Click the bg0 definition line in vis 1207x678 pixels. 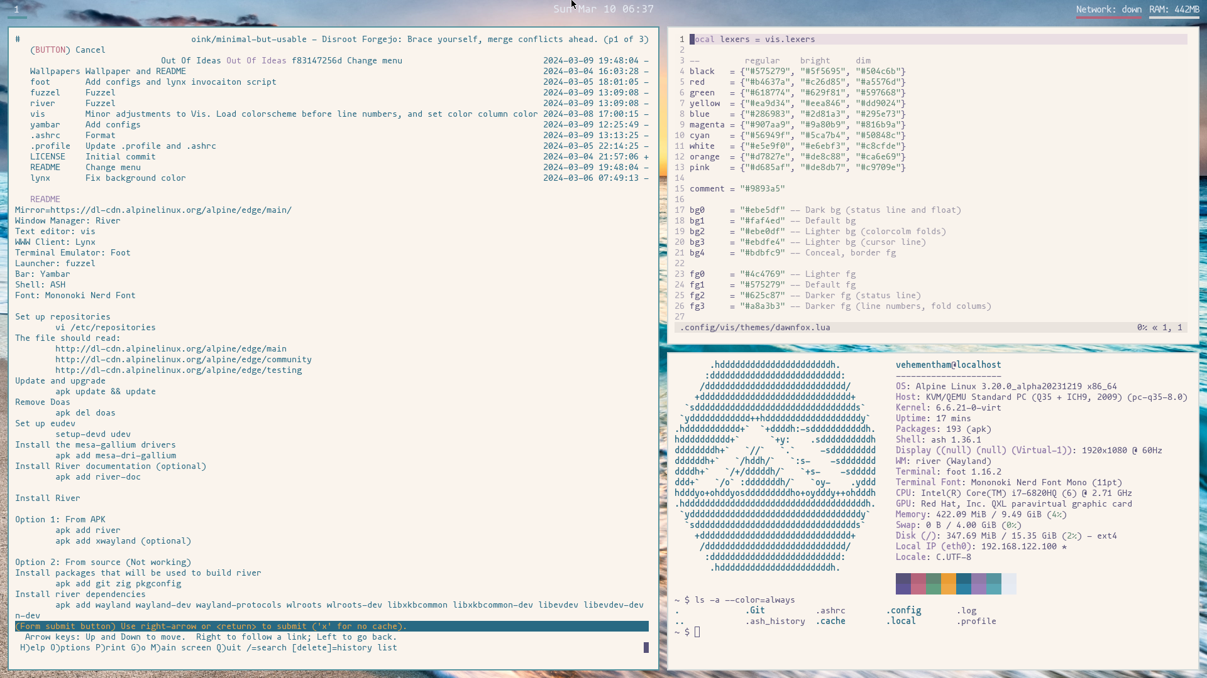coord(825,210)
